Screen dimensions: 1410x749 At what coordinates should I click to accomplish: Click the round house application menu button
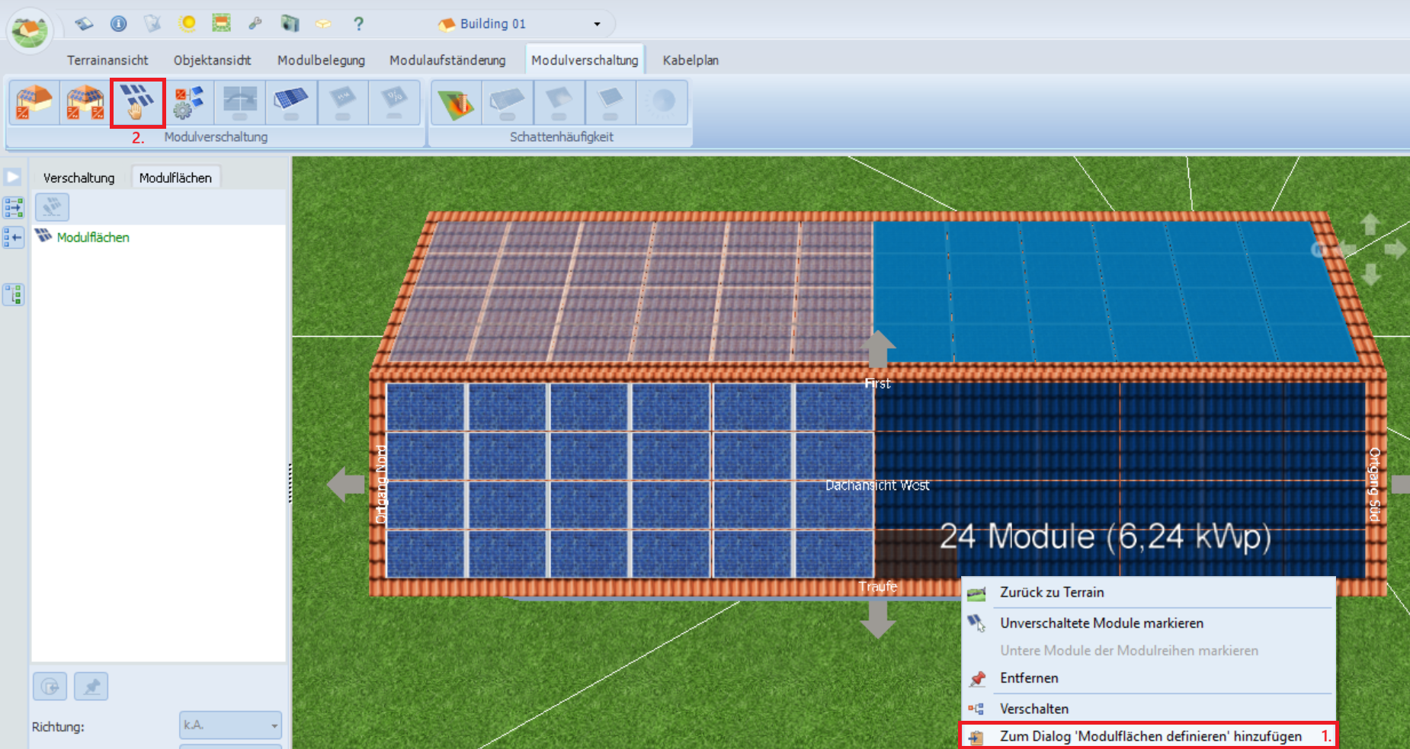click(30, 30)
